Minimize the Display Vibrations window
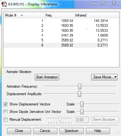This screenshot has width=121, height=136. pos(94,3)
